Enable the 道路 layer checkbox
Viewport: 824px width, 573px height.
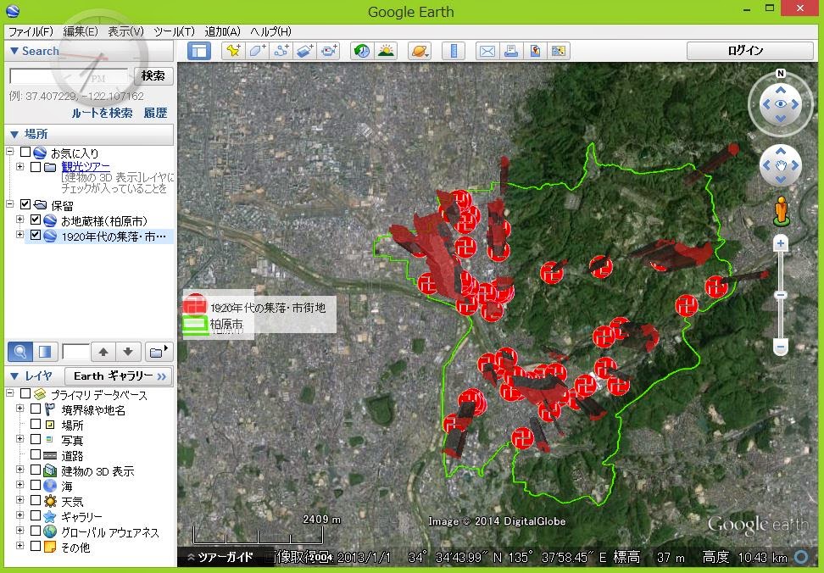(36, 454)
